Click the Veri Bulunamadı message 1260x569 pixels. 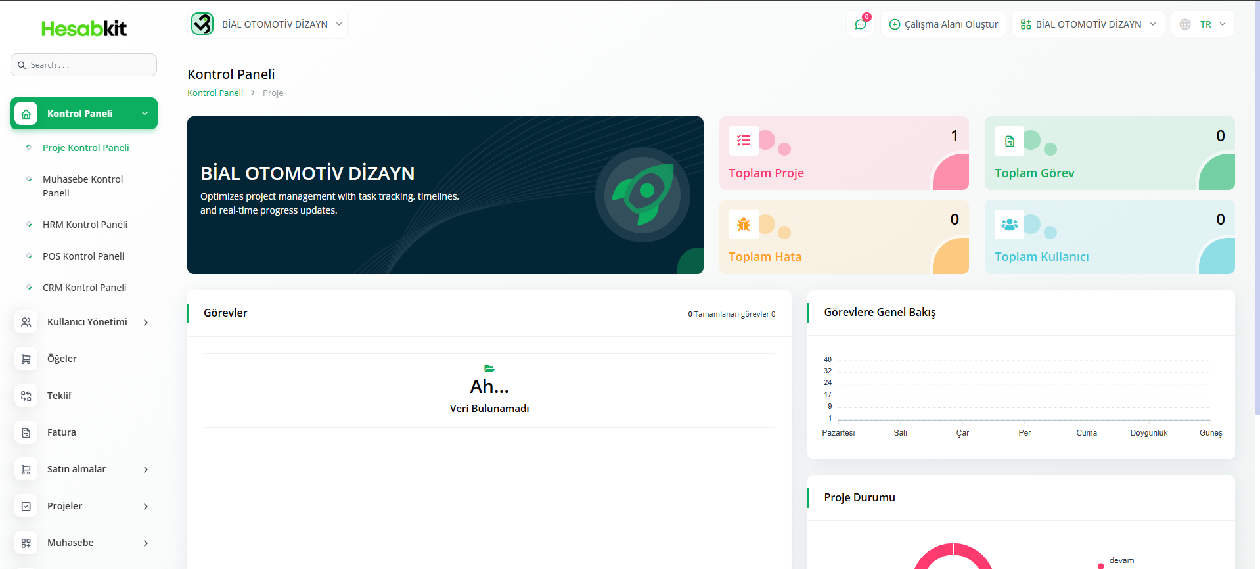pyautogui.click(x=489, y=409)
